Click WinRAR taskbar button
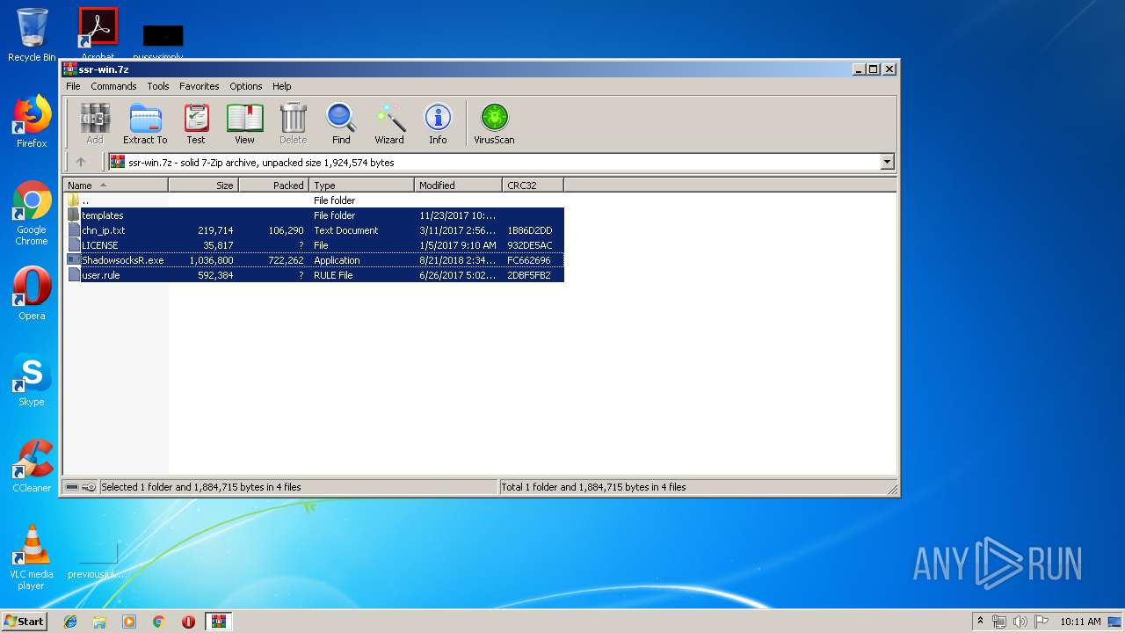The image size is (1125, 633). [218, 622]
